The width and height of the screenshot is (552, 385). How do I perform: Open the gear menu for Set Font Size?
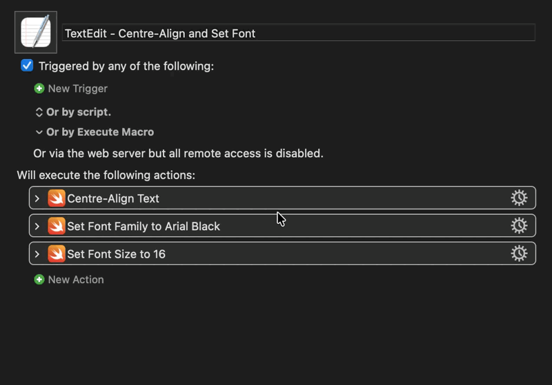click(520, 253)
